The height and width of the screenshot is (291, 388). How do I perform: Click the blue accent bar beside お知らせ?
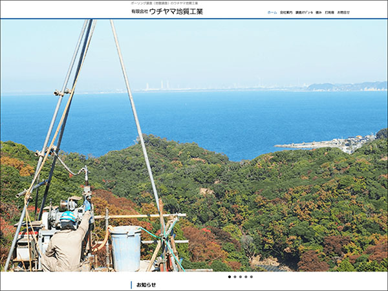tap(131, 285)
